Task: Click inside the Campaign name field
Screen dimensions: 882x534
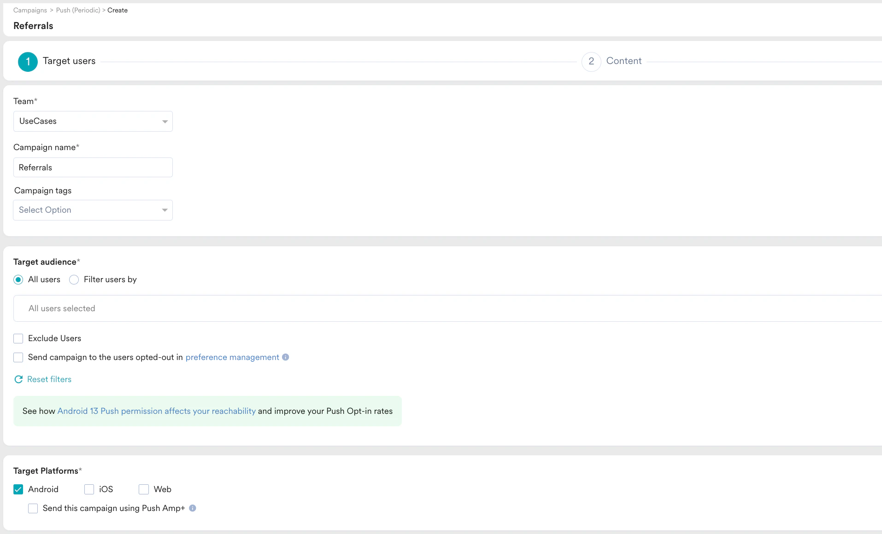Action: 92,167
